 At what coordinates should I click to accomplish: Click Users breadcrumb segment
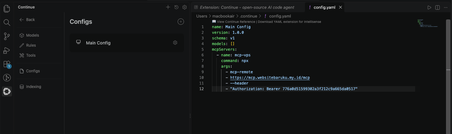tap(202, 16)
